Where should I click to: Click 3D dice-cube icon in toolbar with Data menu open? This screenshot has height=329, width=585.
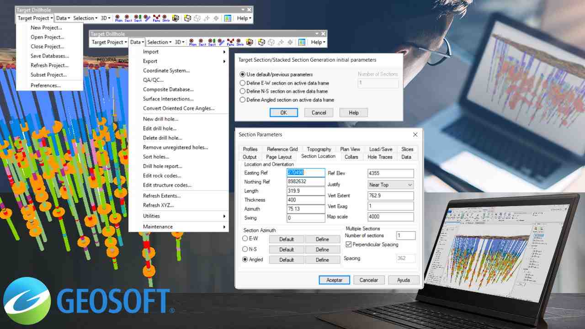click(x=250, y=42)
